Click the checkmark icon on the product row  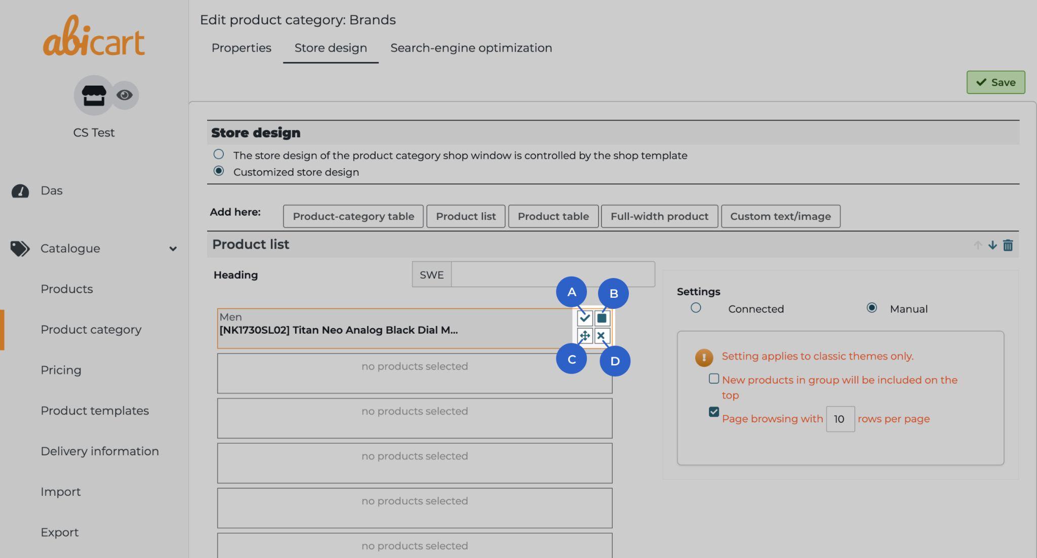click(585, 318)
